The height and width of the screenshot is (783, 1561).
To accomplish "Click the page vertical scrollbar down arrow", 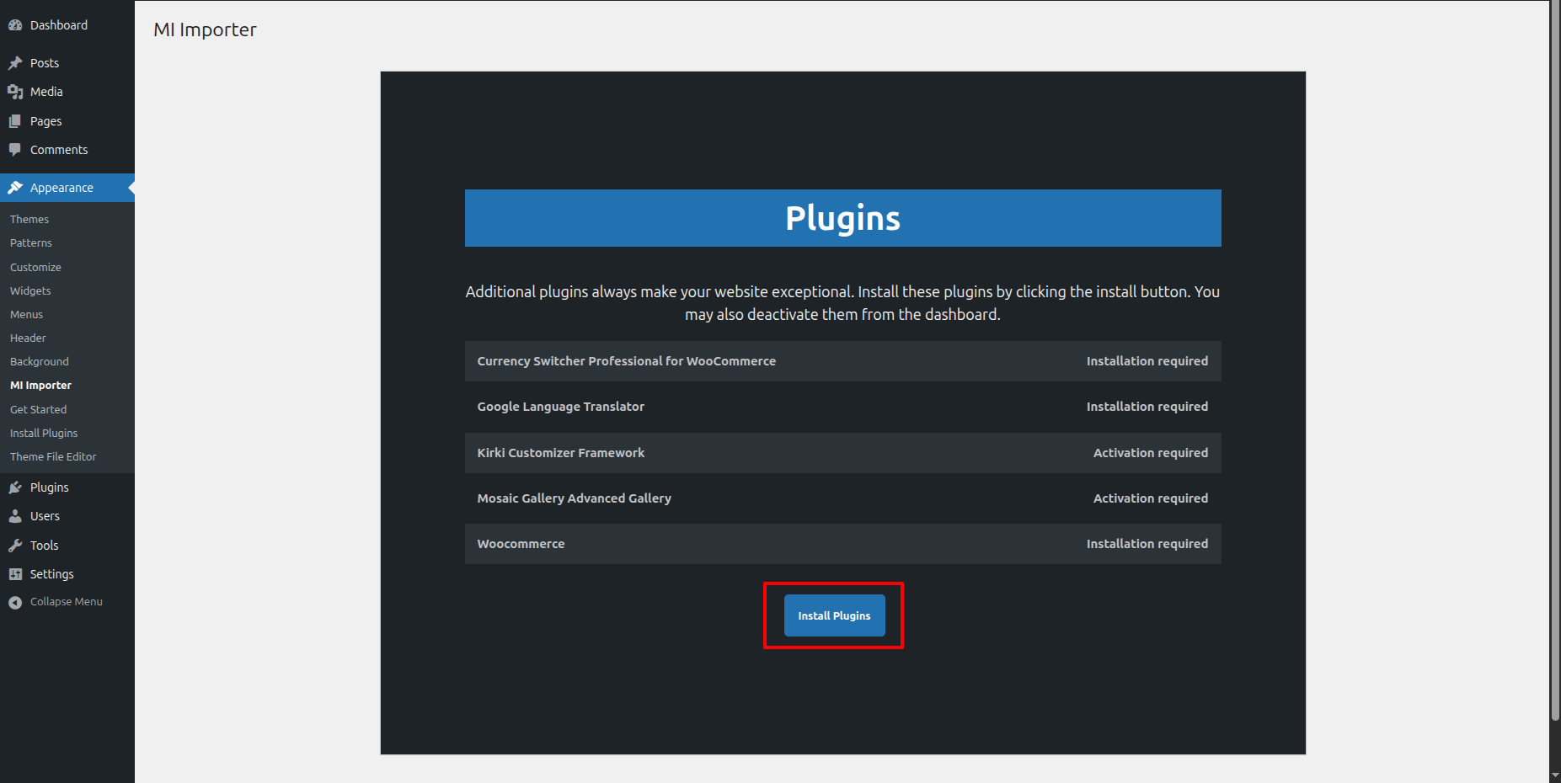I will click(x=1554, y=775).
